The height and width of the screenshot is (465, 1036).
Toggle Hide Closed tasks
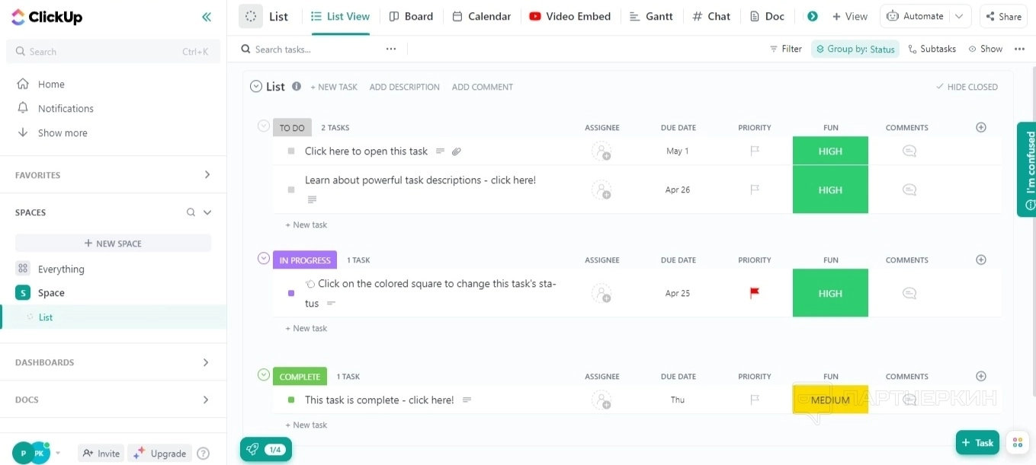click(x=967, y=87)
